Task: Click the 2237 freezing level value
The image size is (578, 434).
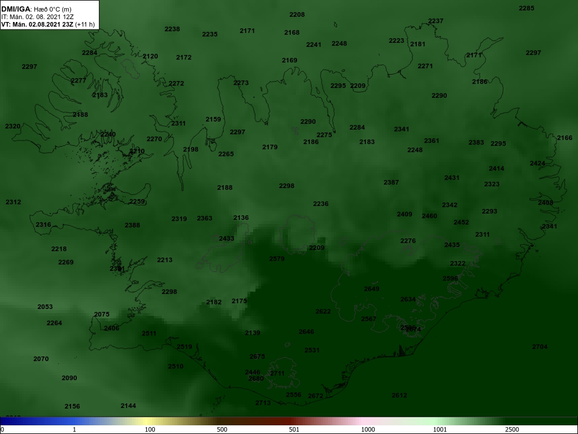Action: [436, 21]
